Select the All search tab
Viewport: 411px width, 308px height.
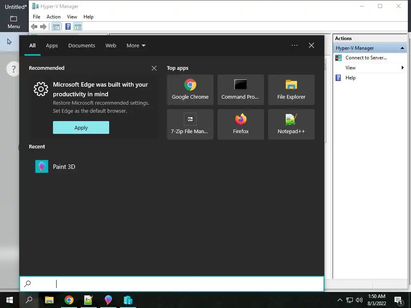(x=32, y=46)
